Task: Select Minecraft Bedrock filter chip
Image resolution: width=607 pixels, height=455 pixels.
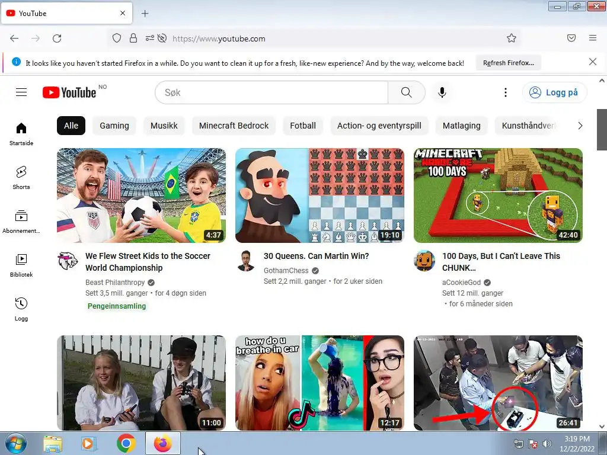Action: (234, 126)
